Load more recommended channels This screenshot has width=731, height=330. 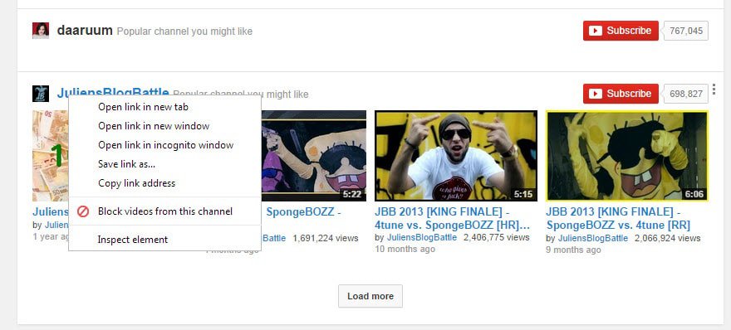[370, 296]
